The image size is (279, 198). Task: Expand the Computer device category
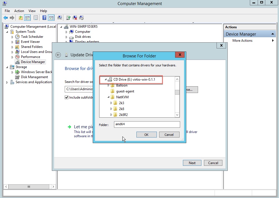(66, 32)
